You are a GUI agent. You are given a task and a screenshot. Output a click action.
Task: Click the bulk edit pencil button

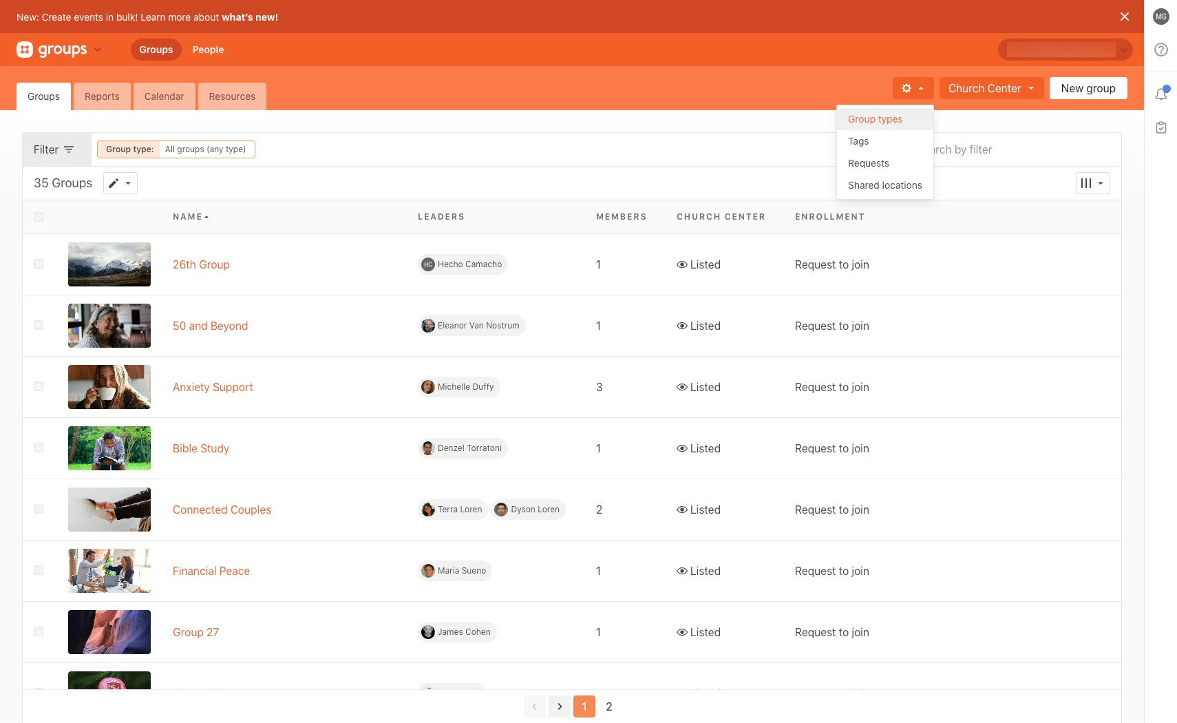(x=120, y=183)
